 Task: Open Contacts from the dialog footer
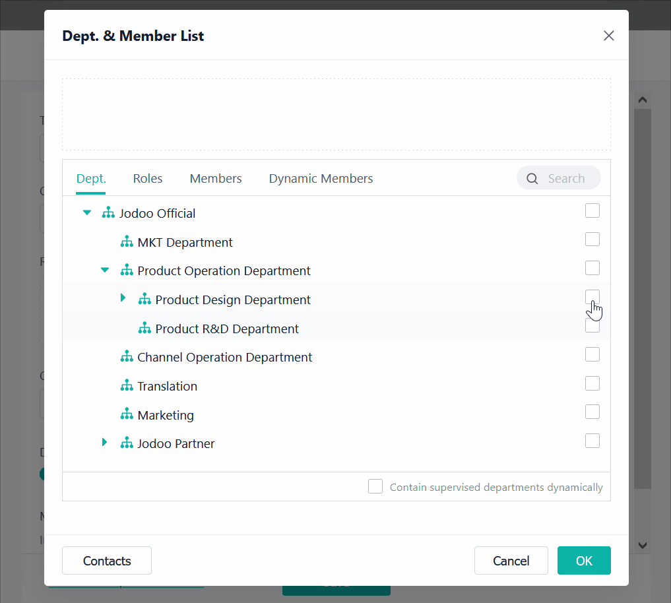coord(107,561)
